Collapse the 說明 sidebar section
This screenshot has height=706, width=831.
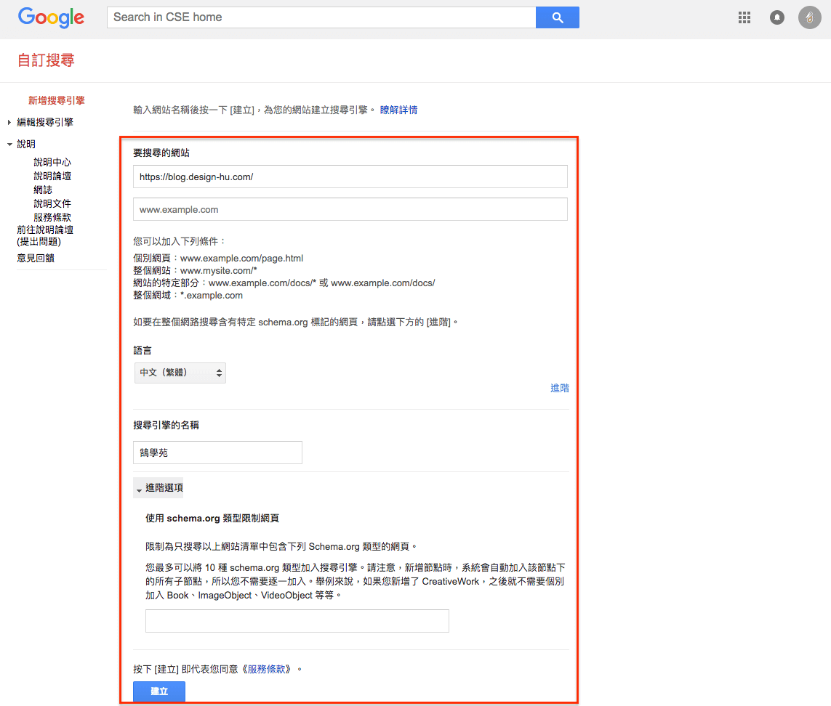[25, 144]
